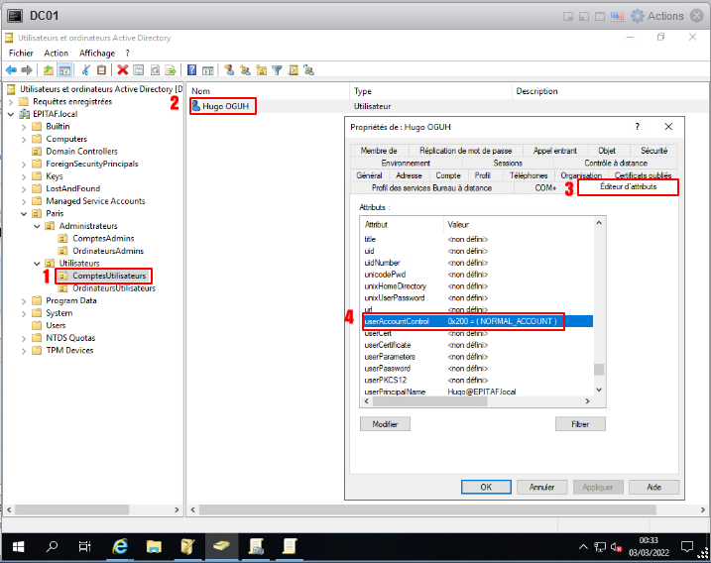
Task: Click the blue Help icon in toolbar
Action: point(190,70)
